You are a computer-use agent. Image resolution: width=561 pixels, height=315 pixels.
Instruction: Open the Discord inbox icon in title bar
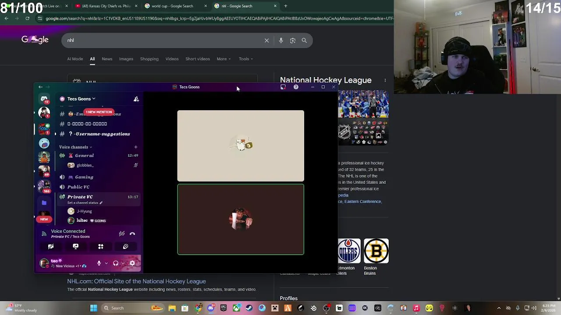point(283,87)
